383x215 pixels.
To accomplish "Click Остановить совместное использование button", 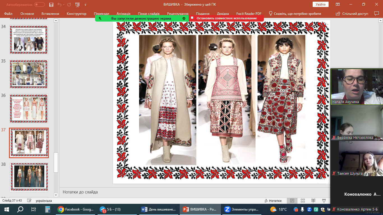I will 227,18.
